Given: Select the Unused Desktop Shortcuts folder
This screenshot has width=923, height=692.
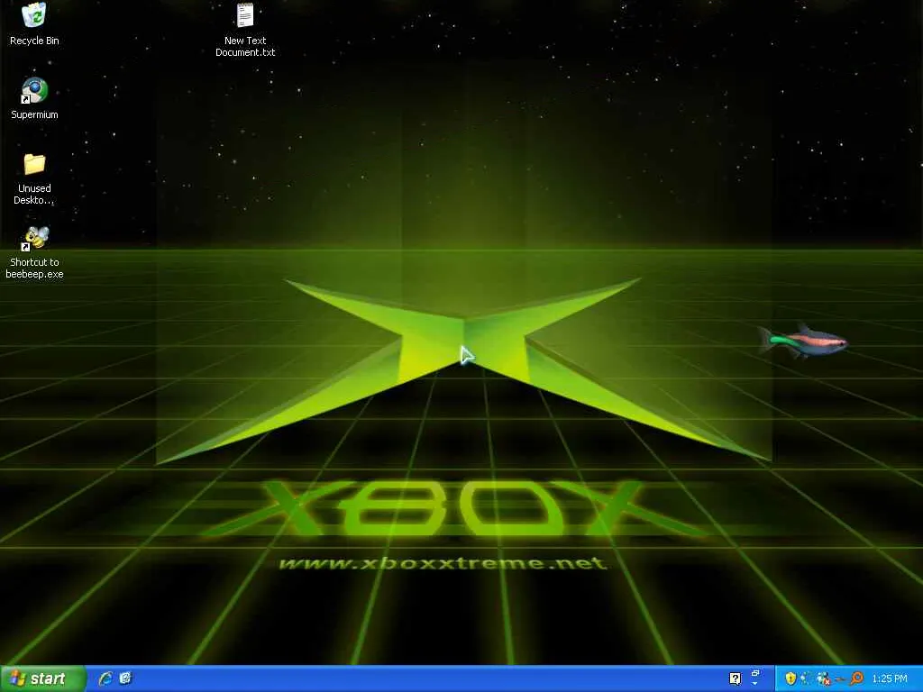Looking at the screenshot, I should click(x=34, y=164).
